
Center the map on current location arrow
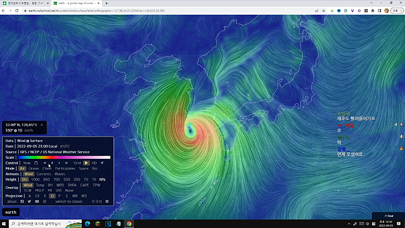pos(102,163)
